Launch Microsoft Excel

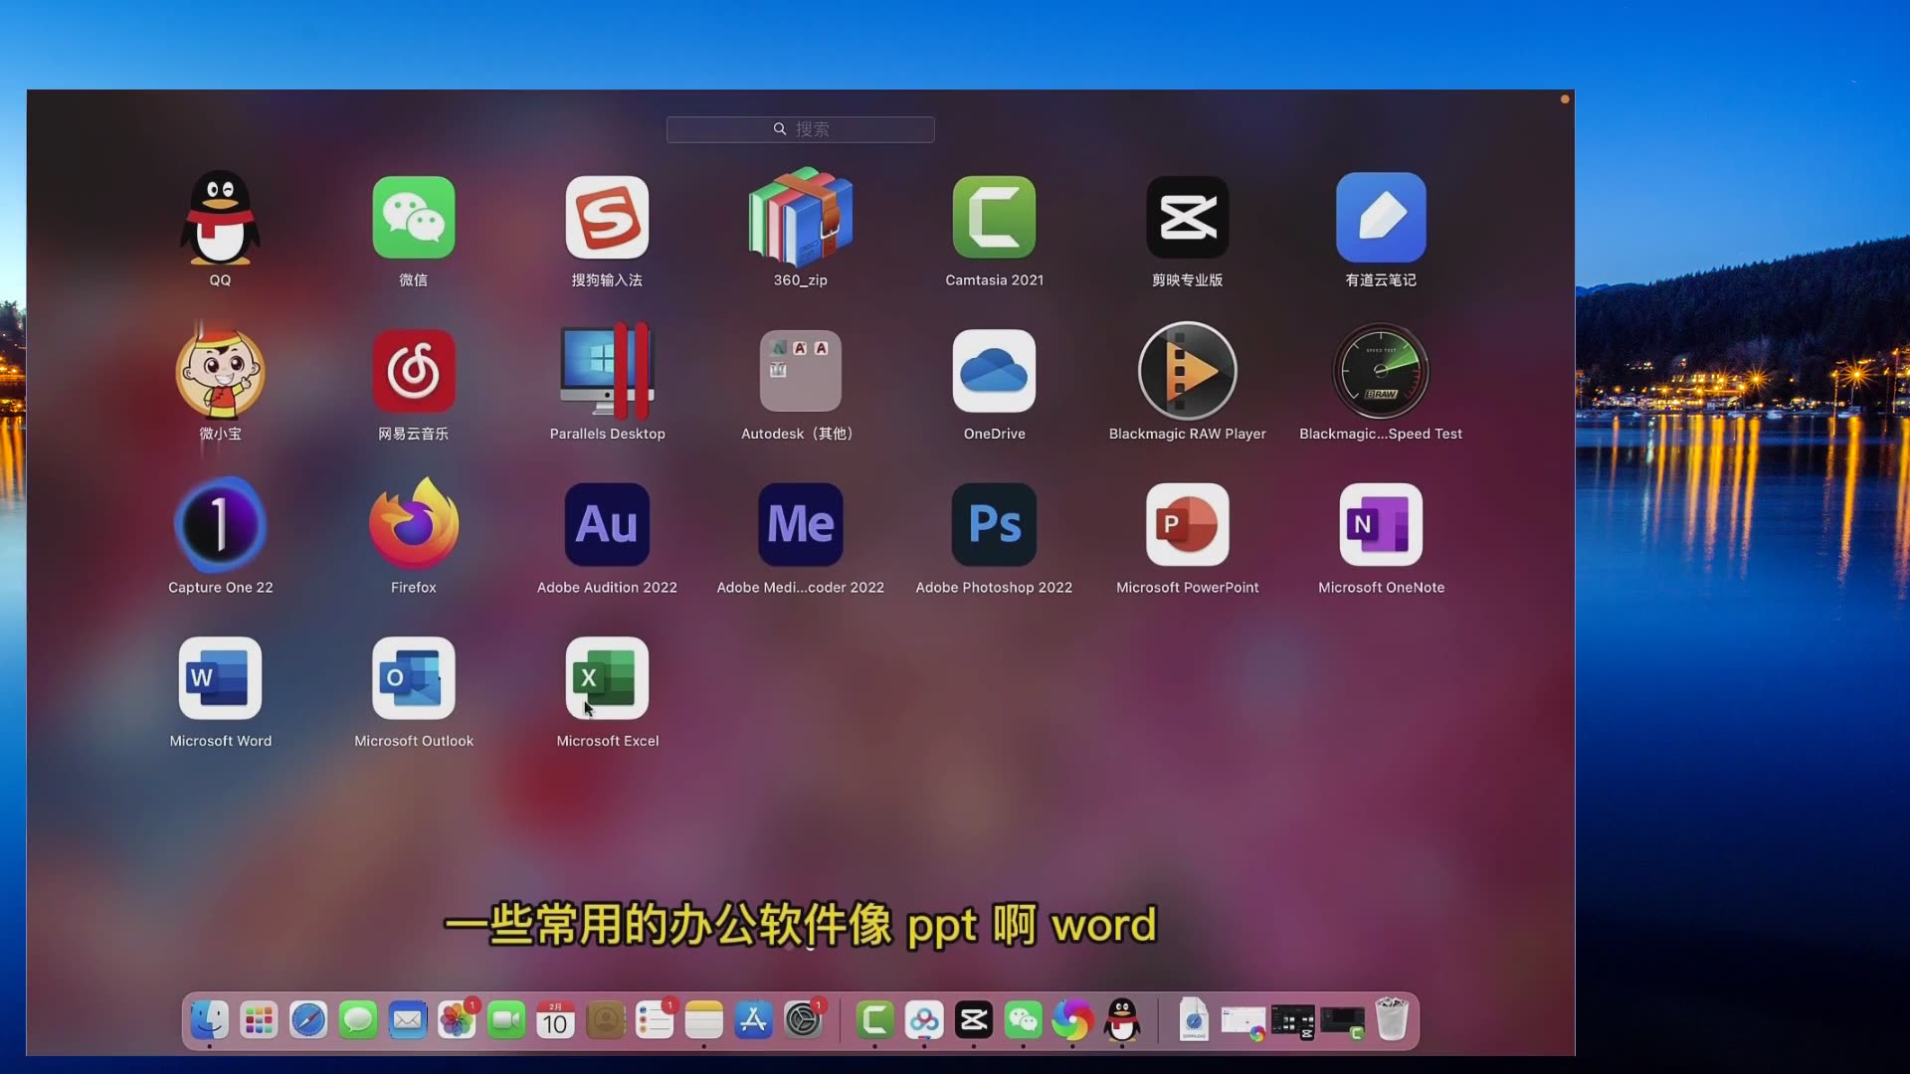pos(607,678)
